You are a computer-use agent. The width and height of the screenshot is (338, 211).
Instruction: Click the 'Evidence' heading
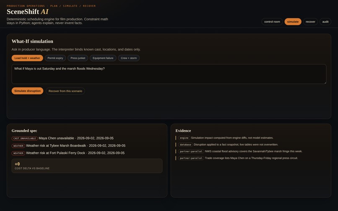coord(183,131)
